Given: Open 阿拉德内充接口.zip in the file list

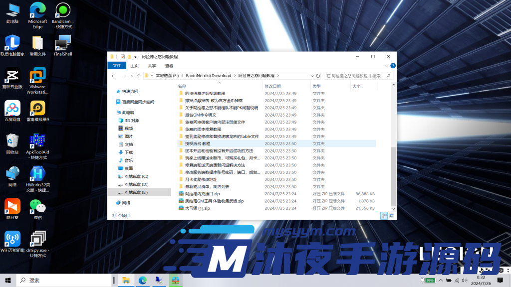Looking at the screenshot, I should pyautogui.click(x=202, y=193).
